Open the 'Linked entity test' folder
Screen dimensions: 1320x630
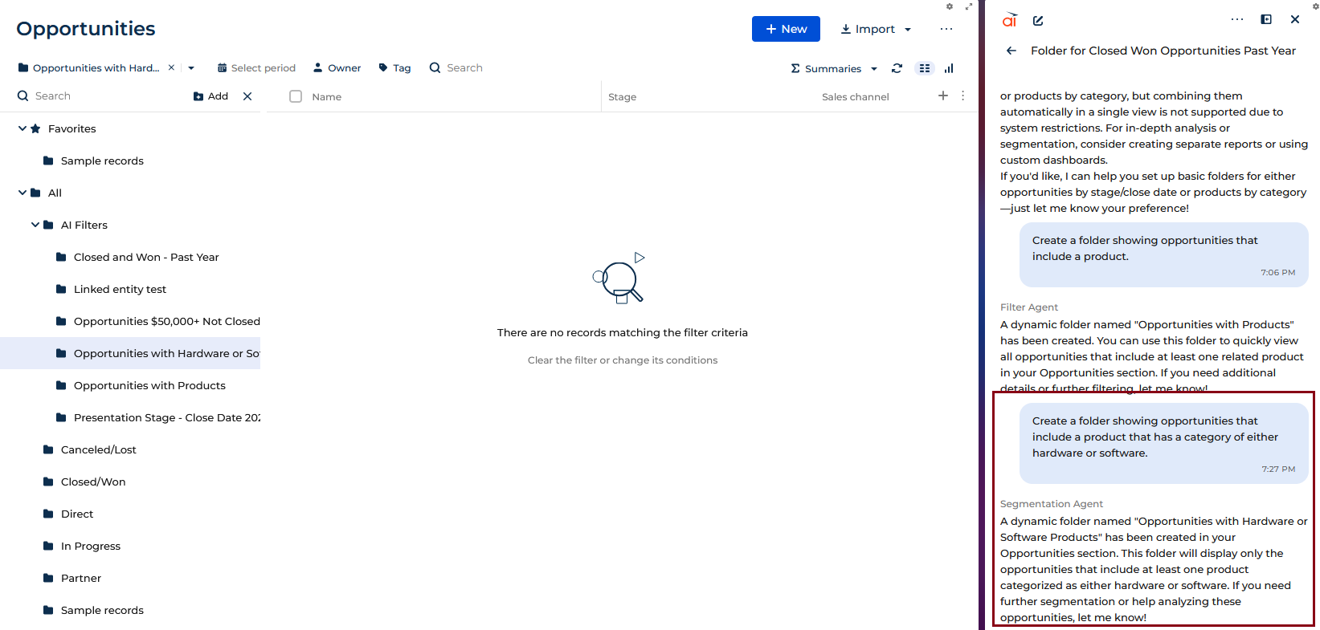(120, 289)
